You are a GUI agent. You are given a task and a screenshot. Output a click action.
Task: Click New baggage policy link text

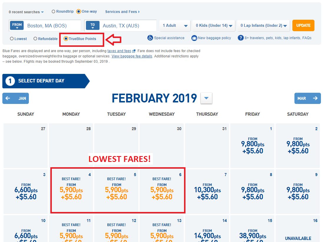[x=214, y=38]
